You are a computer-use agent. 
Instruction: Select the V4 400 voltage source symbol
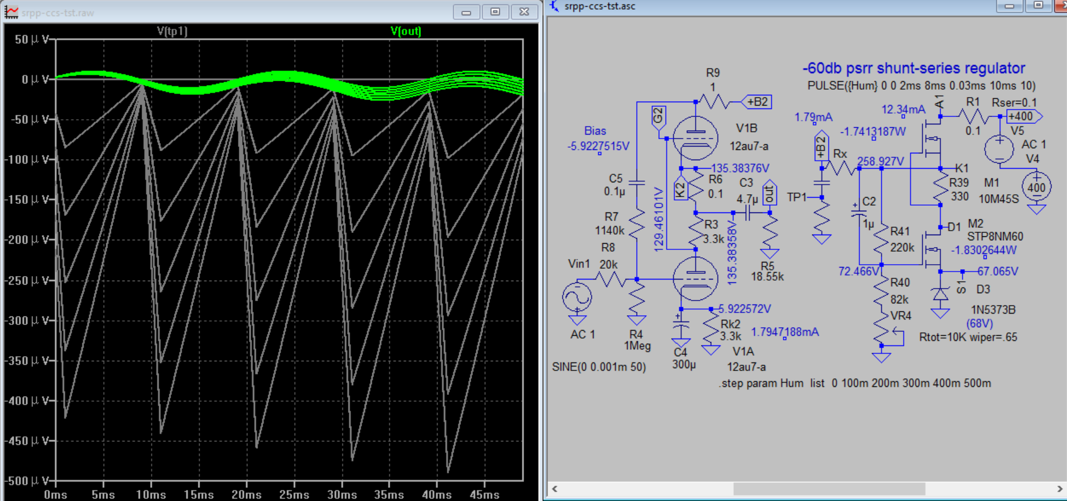[x=1036, y=187]
